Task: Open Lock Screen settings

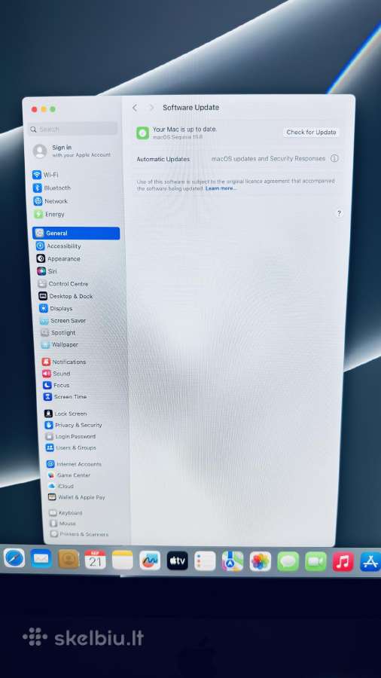Action: (66, 414)
